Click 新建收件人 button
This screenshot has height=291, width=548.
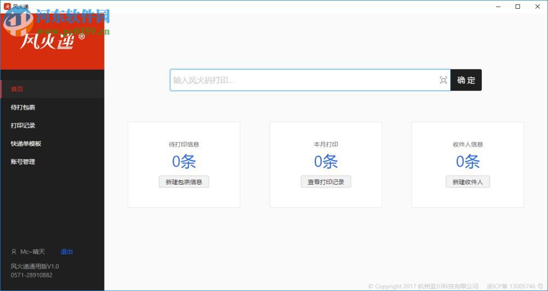(x=467, y=181)
